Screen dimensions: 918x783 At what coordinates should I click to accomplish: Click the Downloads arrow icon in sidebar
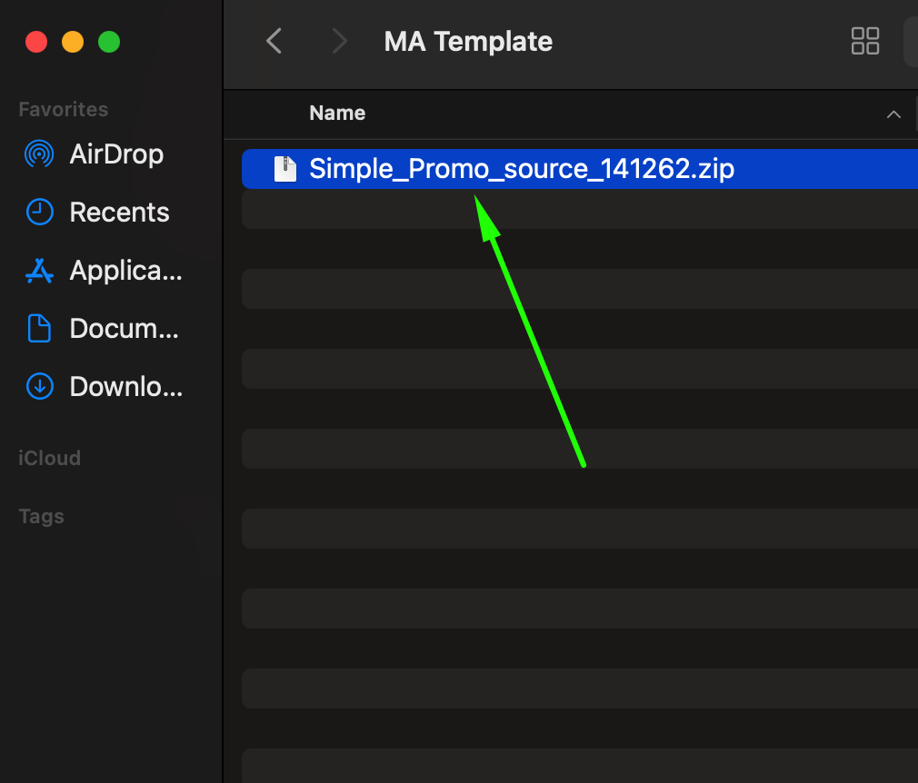[39, 387]
